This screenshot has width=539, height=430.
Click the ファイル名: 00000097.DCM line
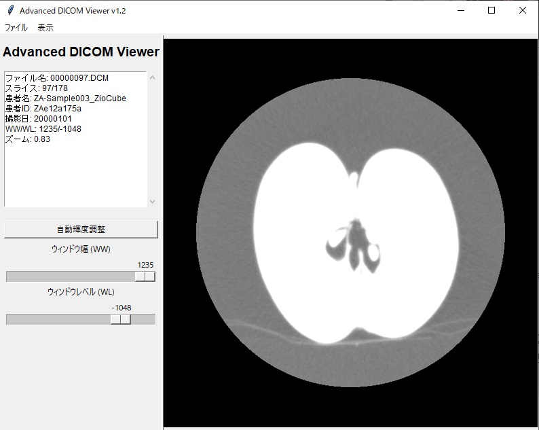57,78
